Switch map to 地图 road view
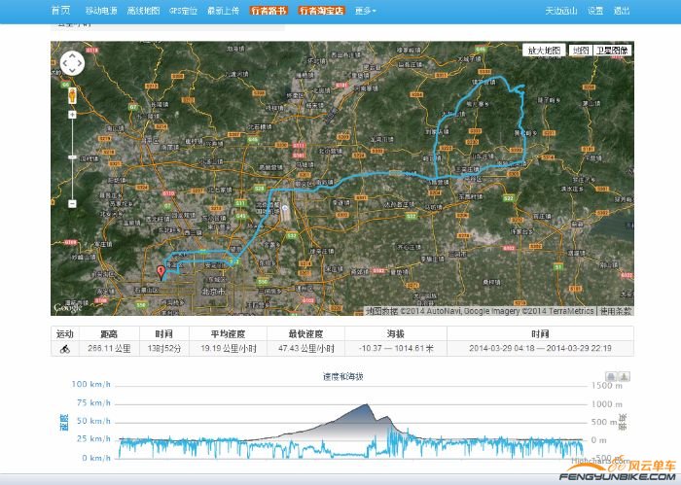Screen dimensions: 681x485 point(580,50)
